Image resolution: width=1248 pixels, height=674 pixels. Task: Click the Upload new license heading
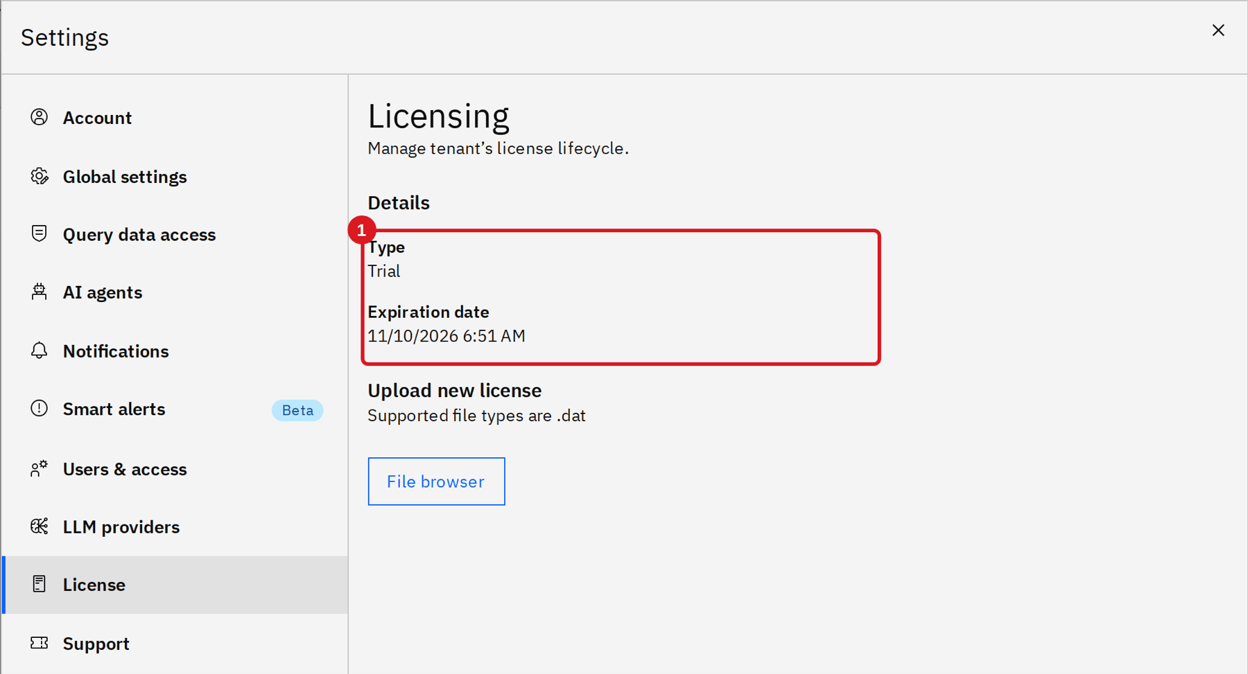click(x=454, y=391)
